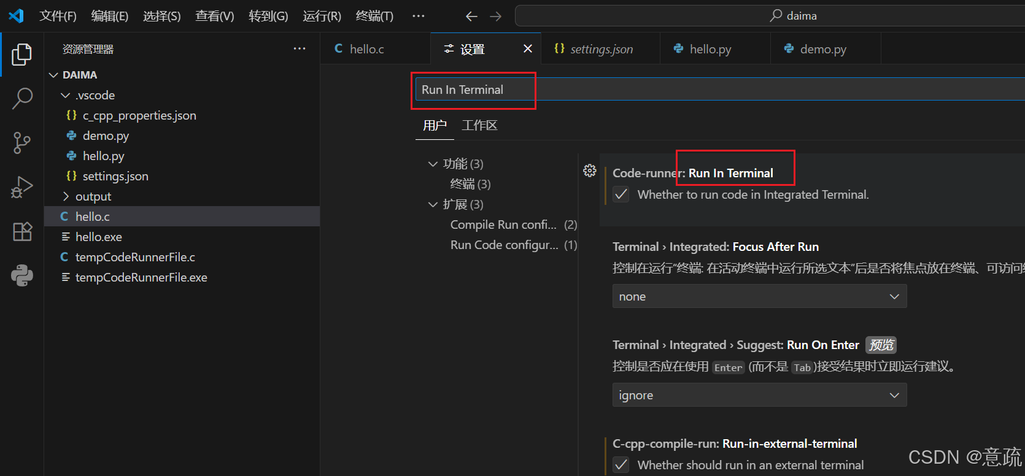
Task: Close the 设置 settings tab
Action: (528, 48)
